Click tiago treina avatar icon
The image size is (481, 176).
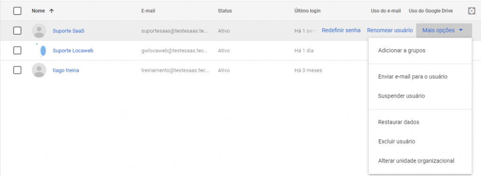(x=39, y=70)
